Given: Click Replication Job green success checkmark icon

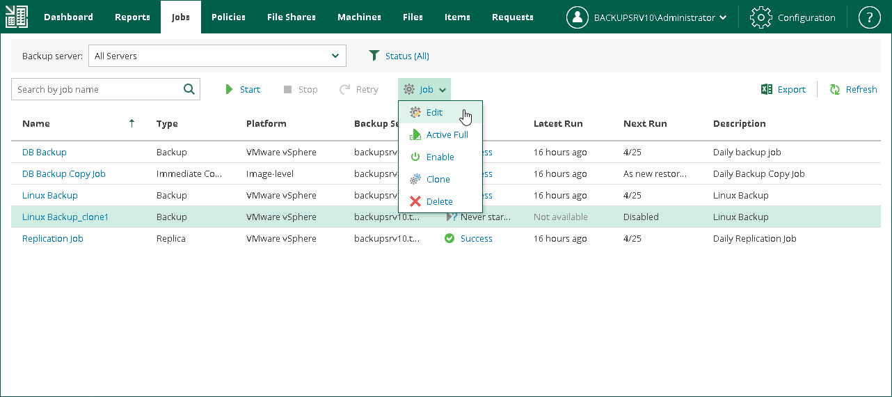Looking at the screenshot, I should (449, 238).
